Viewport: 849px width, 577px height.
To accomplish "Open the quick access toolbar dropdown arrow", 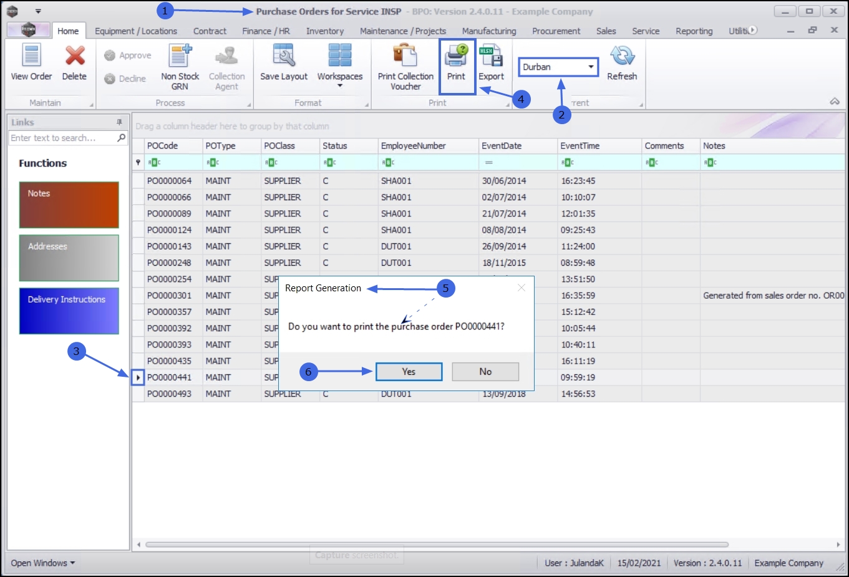I will pos(38,11).
